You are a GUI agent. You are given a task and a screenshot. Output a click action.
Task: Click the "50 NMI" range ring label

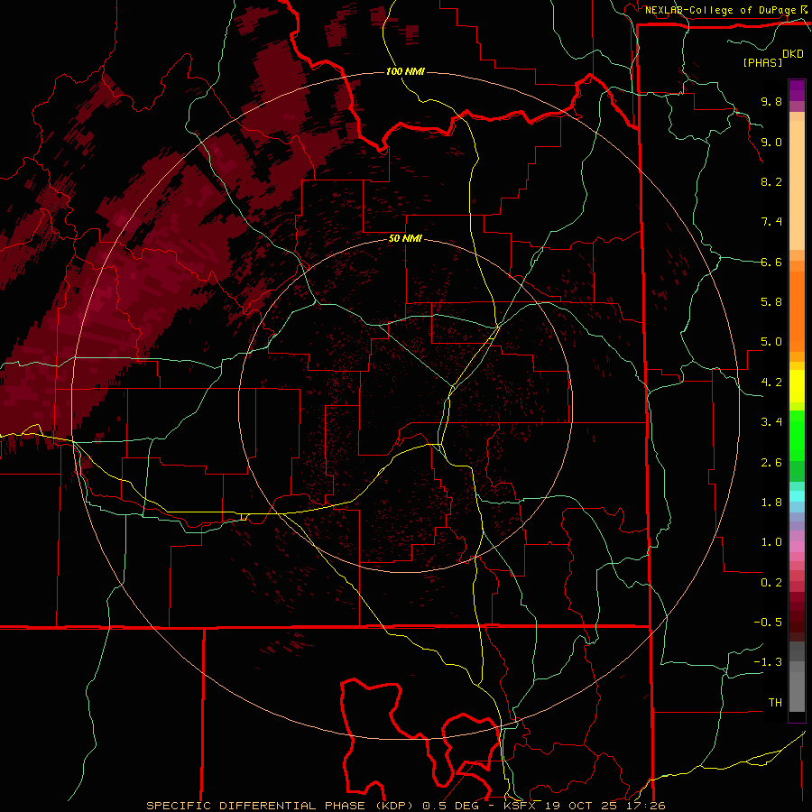click(405, 238)
